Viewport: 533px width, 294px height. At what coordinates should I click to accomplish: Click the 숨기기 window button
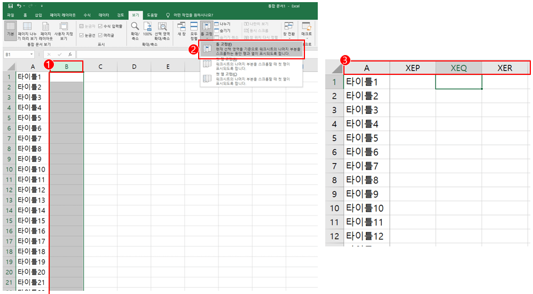pos(222,30)
